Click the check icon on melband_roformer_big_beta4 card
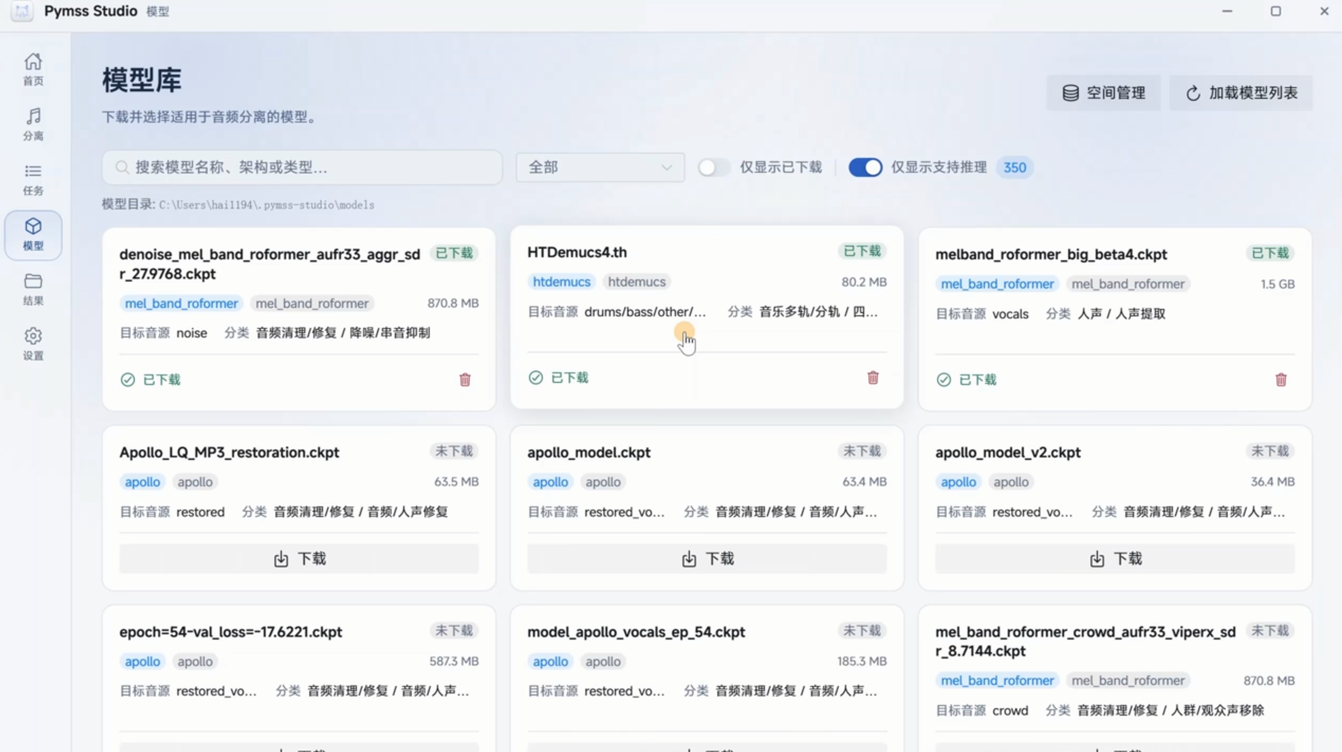Screen dimensions: 1342x752 [943, 379]
